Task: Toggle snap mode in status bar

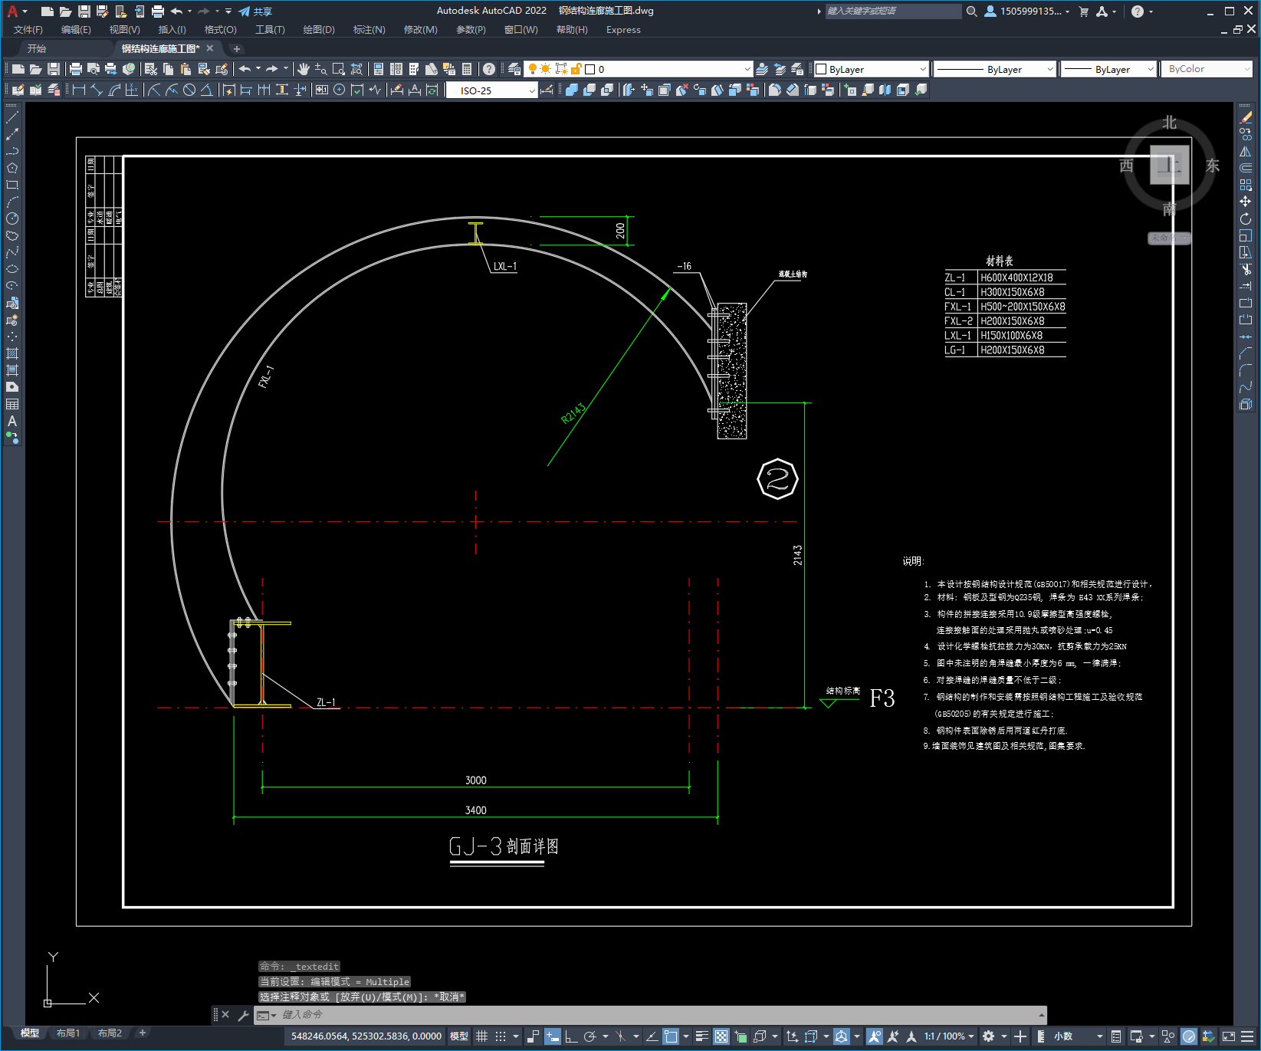Action: tap(501, 1036)
